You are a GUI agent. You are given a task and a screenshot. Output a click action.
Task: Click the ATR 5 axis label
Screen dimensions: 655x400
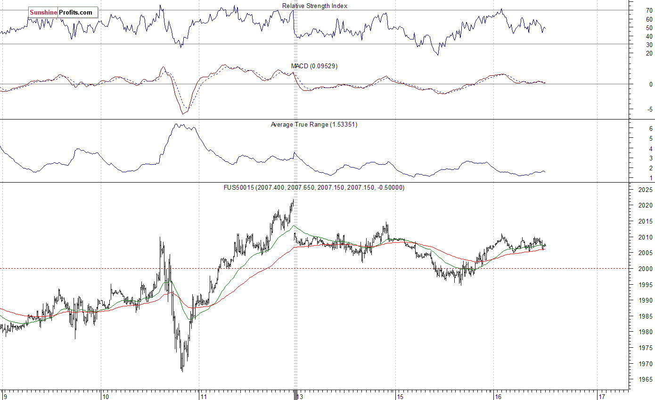pos(651,138)
